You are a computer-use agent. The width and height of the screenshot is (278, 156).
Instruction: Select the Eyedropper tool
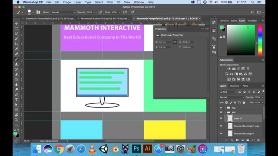(17, 49)
